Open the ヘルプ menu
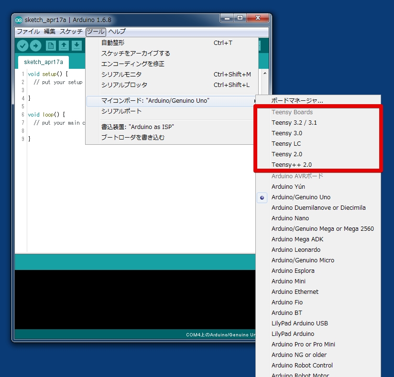The width and height of the screenshot is (394, 377). [x=117, y=32]
